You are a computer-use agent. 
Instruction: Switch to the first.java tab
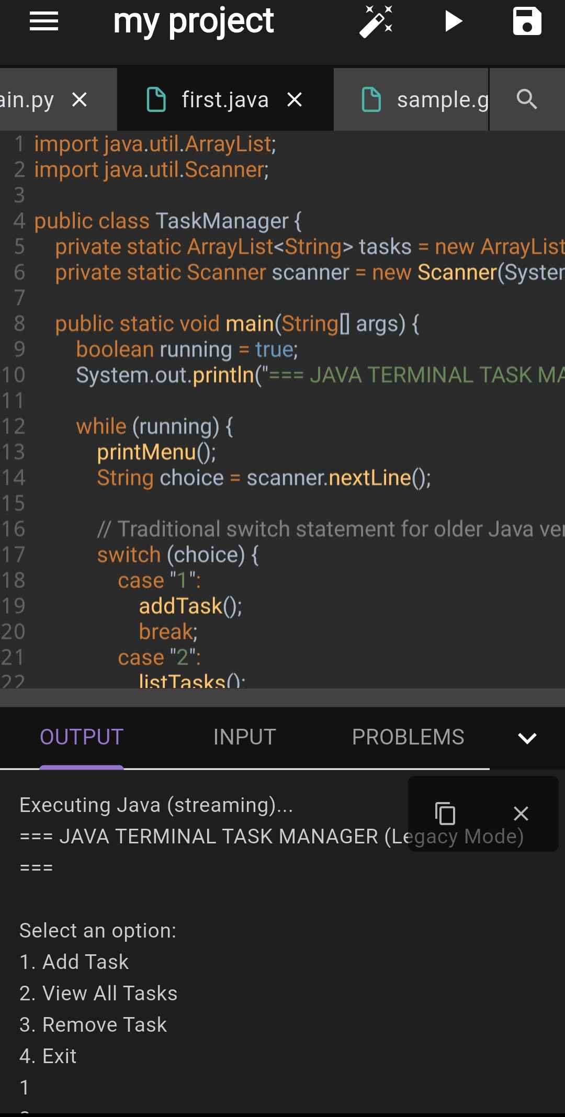click(225, 99)
